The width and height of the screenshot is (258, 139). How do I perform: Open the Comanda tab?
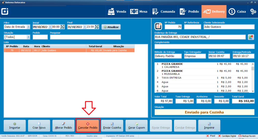point(164,12)
